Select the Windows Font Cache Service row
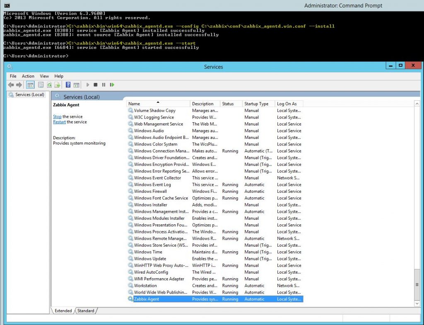424x325 pixels. [x=215, y=198]
